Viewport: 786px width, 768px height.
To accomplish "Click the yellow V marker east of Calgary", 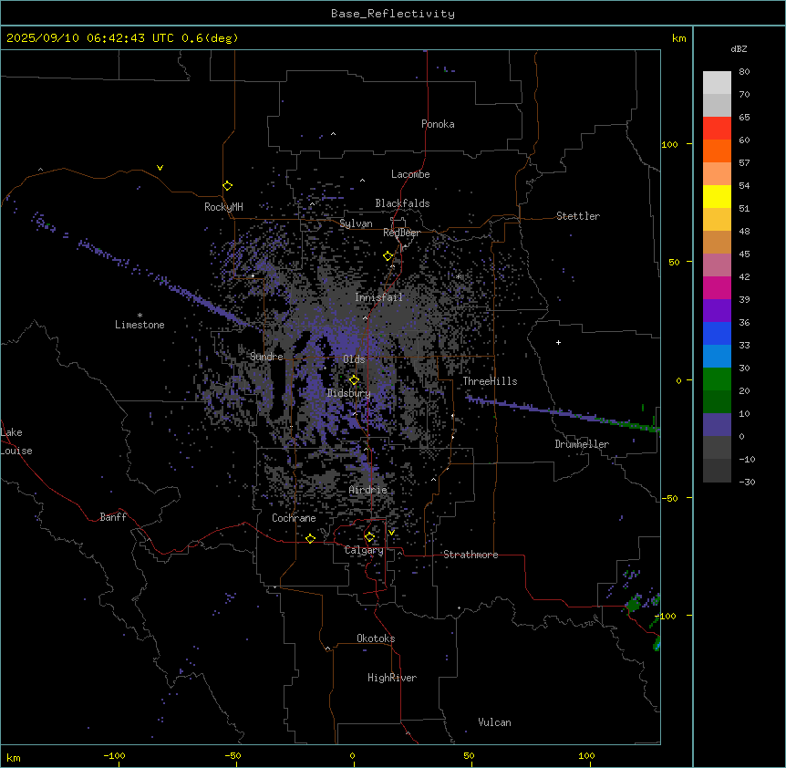I will pos(391,533).
